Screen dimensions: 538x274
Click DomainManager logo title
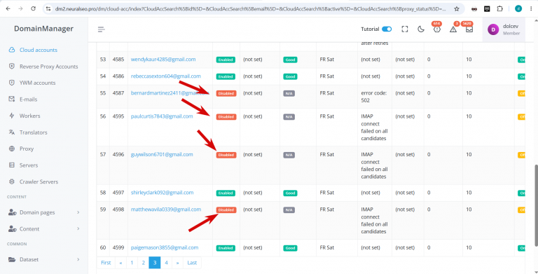[x=43, y=29]
